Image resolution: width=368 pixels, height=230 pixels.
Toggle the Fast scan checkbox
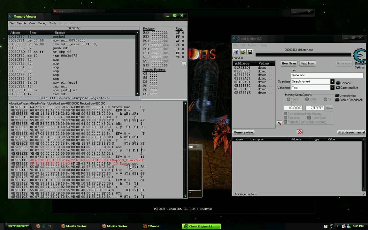click(285, 118)
